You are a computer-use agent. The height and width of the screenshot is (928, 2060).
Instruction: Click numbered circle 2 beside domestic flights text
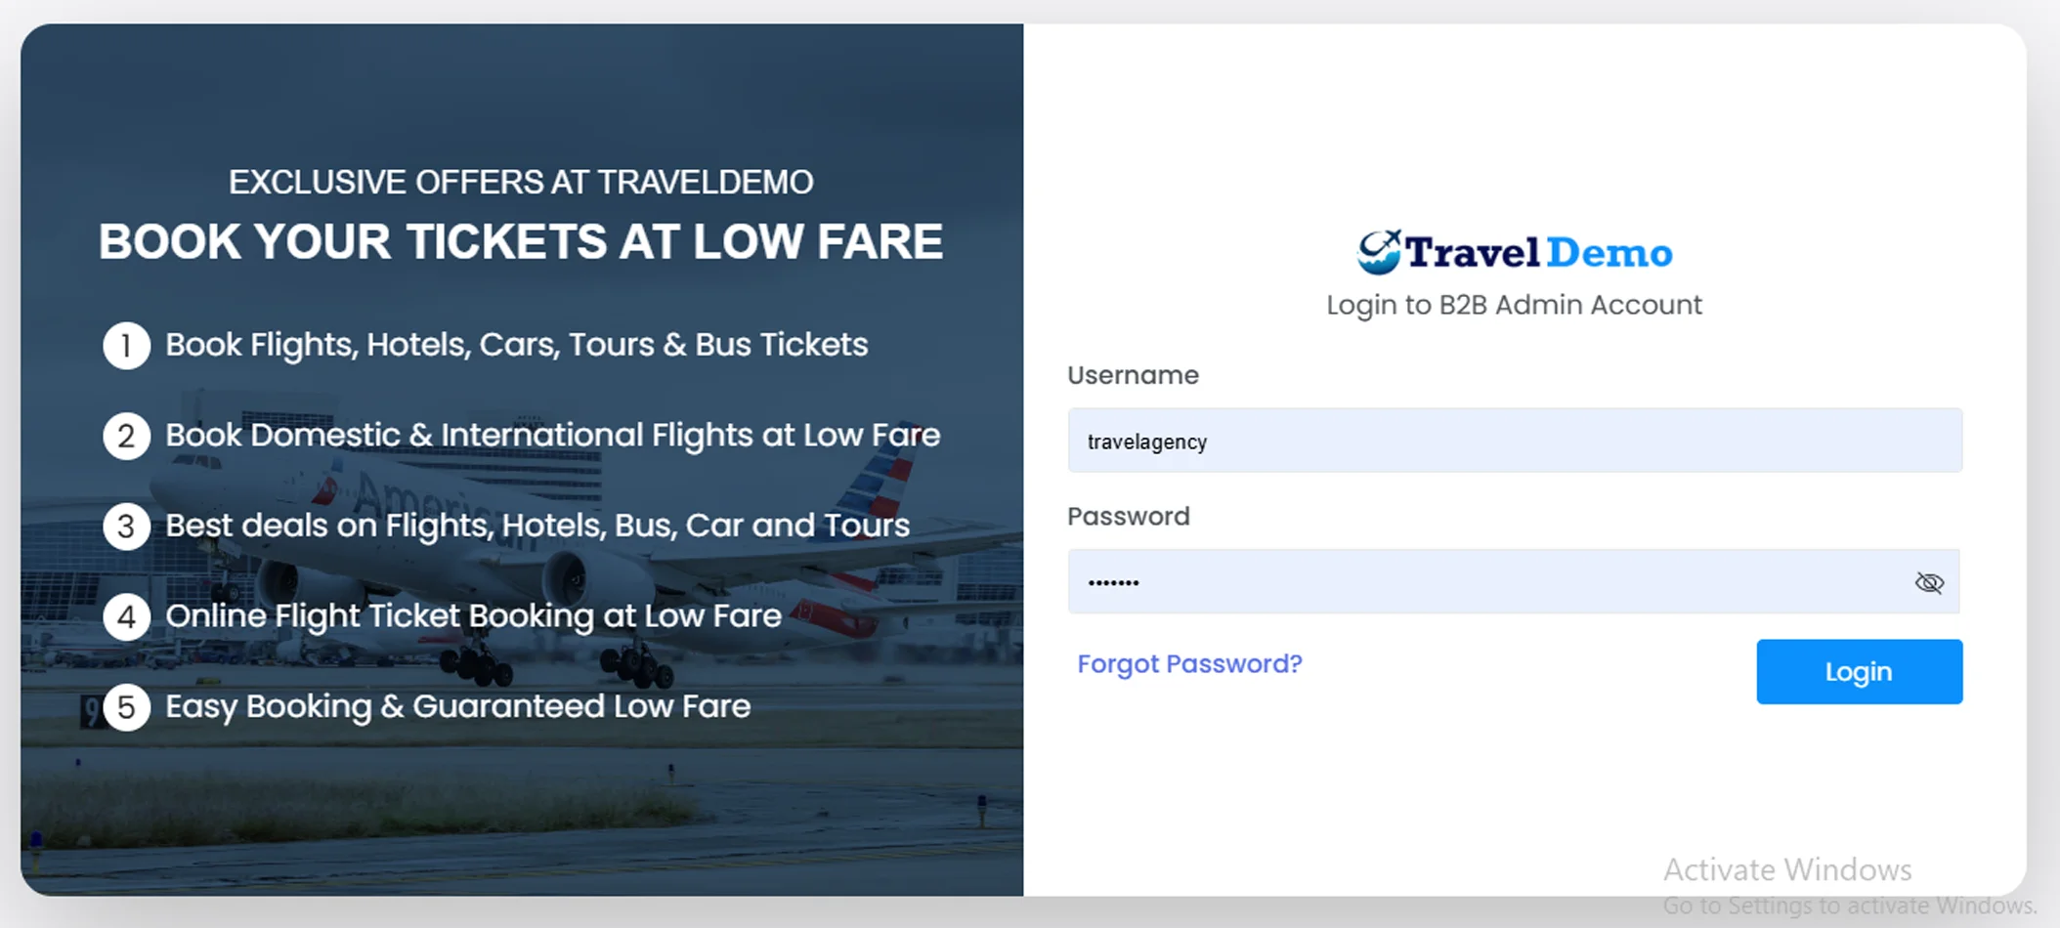[x=126, y=436]
